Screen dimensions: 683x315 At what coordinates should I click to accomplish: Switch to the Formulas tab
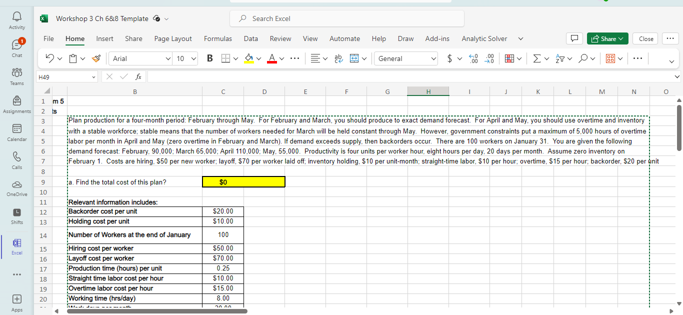(x=218, y=38)
